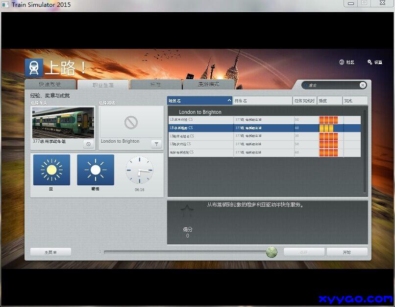Switch to the 漫游模式 tab

[x=208, y=85]
